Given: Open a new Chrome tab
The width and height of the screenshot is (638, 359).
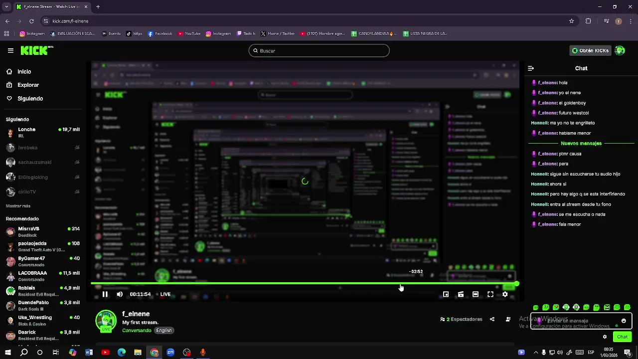Looking at the screenshot, I should coord(98,6).
